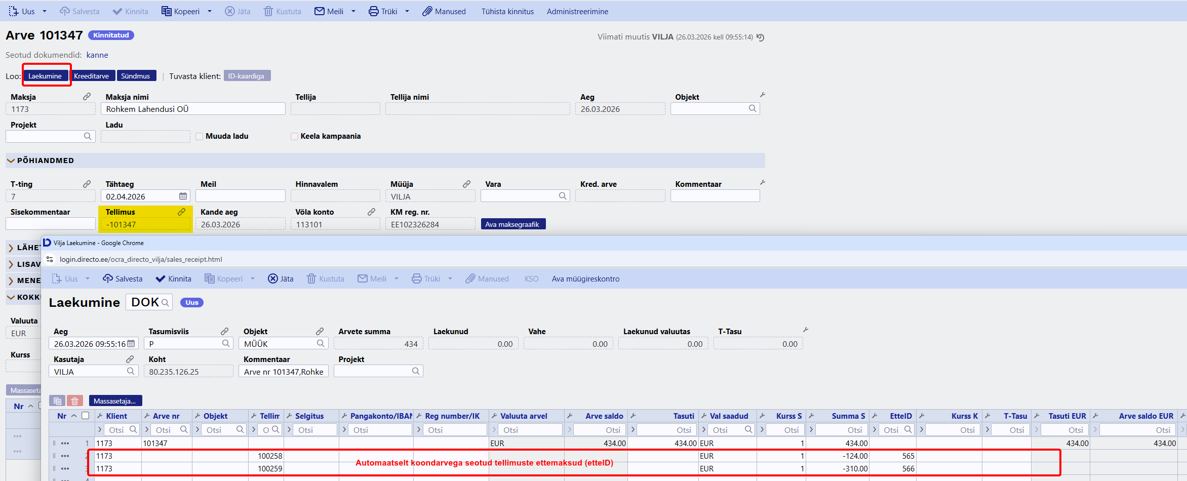Click the magnifier next to DOK series
The image size is (1187, 481).
[x=165, y=303]
